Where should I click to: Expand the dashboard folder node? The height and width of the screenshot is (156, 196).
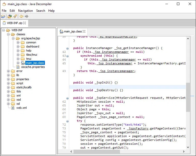coord(18,46)
